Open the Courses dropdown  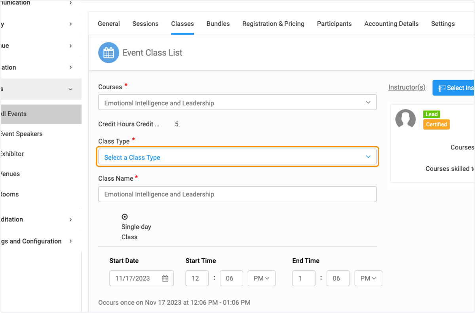tap(237, 103)
